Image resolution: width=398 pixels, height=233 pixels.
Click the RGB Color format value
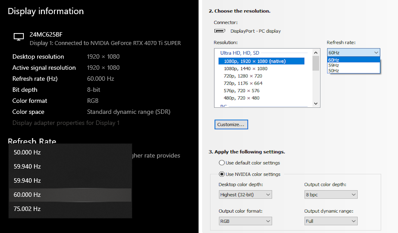click(93, 101)
